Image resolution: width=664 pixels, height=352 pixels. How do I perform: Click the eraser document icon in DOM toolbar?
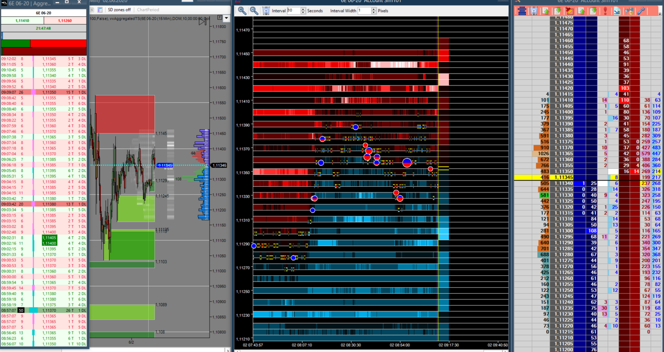point(617,11)
